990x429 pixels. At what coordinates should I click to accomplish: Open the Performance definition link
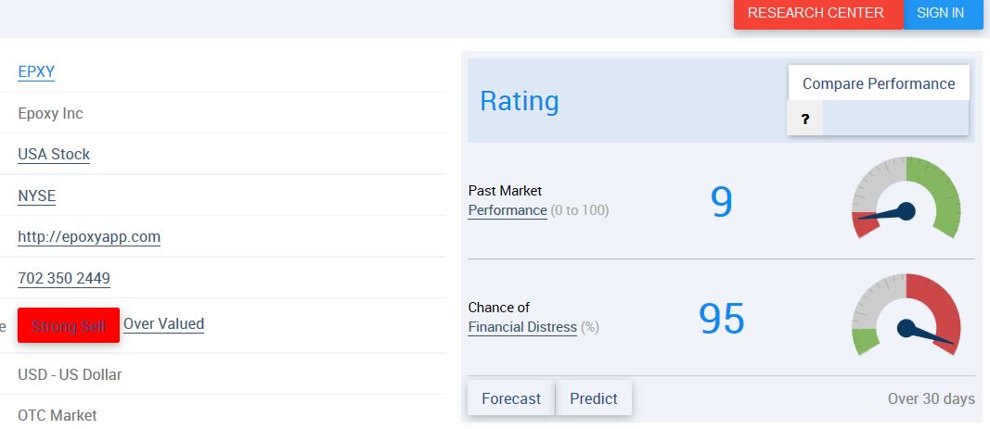coord(508,210)
